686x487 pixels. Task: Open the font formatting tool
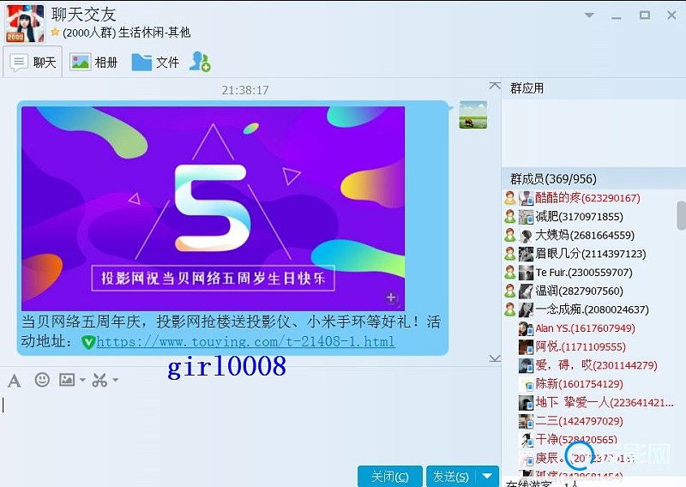click(x=15, y=380)
